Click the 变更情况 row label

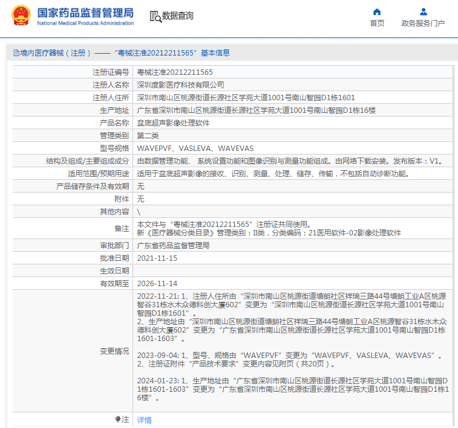[114, 351]
